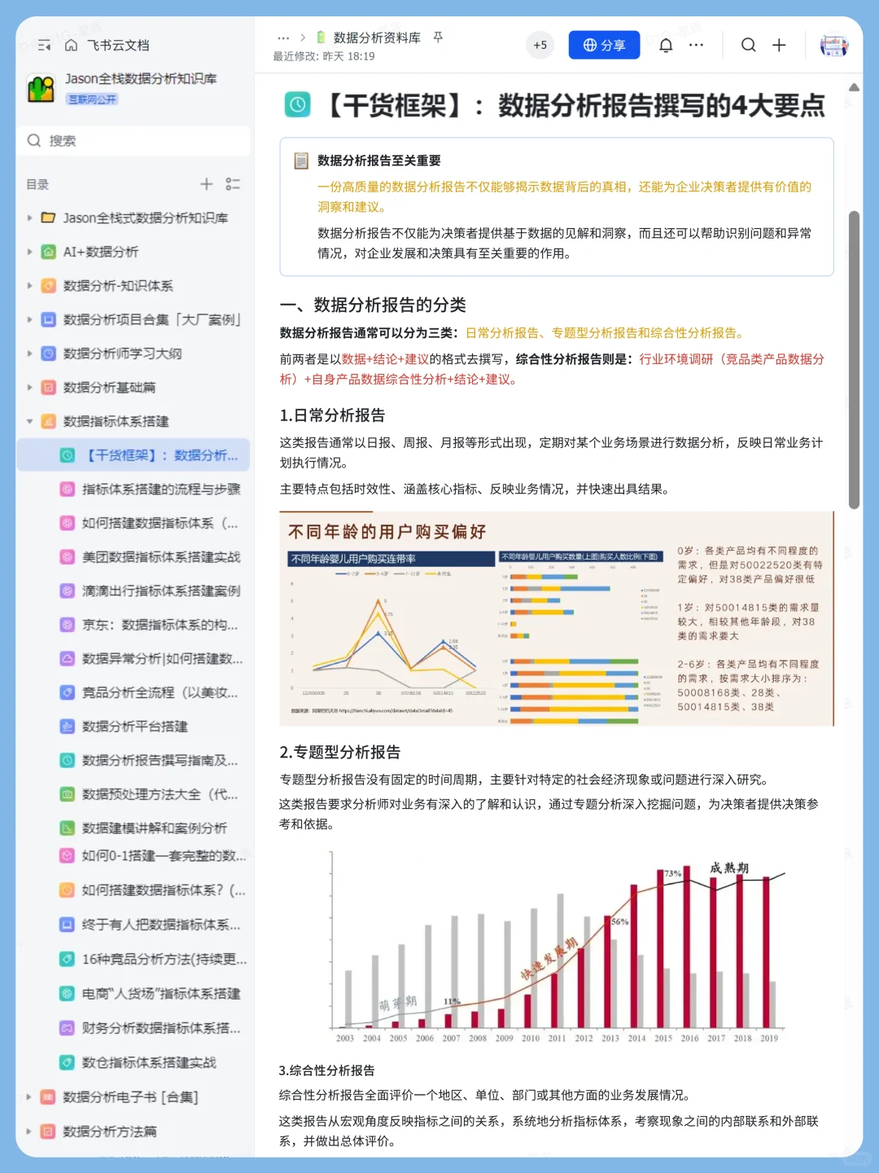Show the +5 collaborators
Screen dimensions: 879x1173
coord(540,45)
